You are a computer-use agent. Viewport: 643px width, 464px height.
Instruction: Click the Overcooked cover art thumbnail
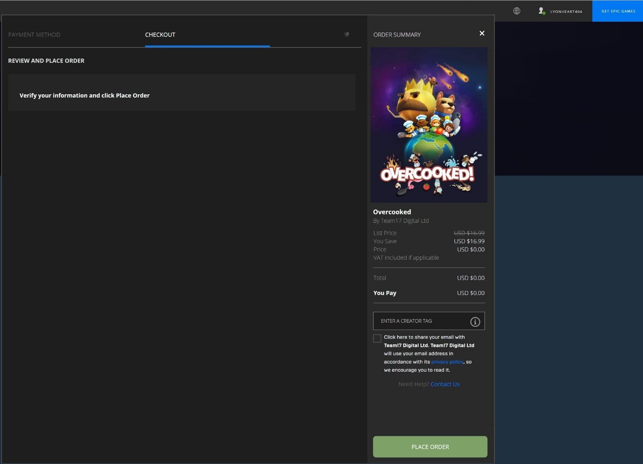tap(429, 125)
